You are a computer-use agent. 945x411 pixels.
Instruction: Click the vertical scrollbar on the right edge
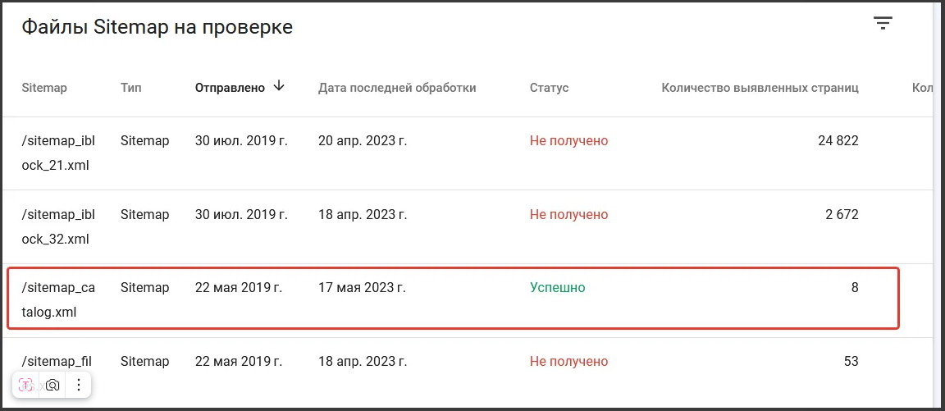tap(938, 205)
